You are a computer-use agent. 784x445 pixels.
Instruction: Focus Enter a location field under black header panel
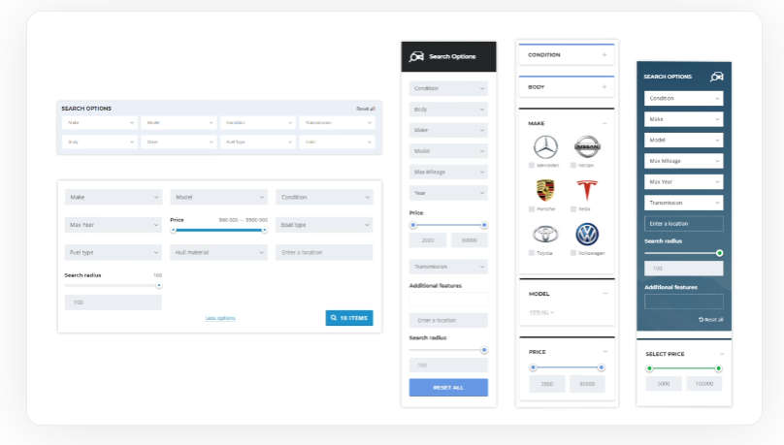click(448, 320)
